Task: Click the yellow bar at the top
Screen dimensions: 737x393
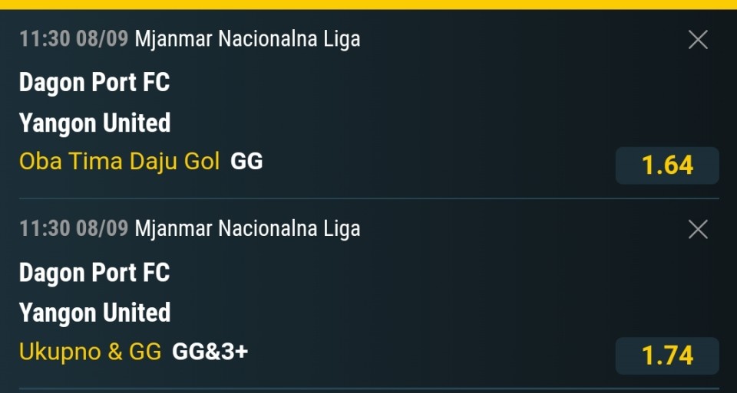Action: (368, 5)
